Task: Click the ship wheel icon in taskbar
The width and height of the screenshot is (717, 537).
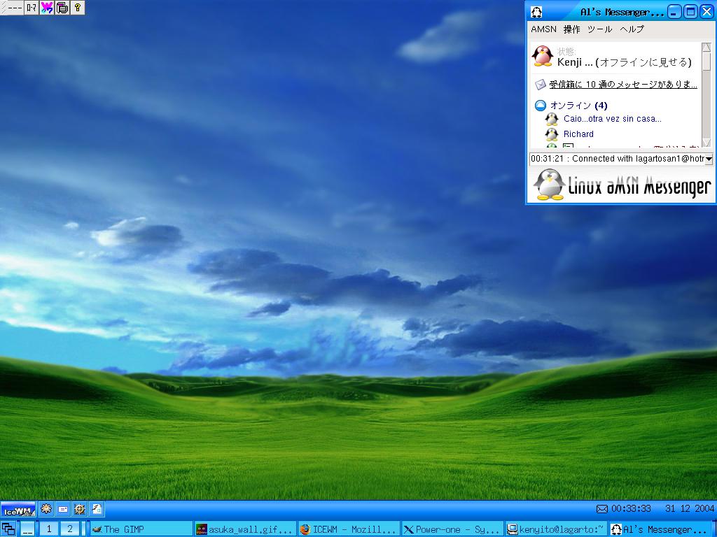Action: (x=80, y=509)
